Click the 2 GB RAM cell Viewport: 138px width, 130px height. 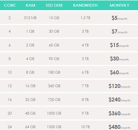(x=30, y=45)
